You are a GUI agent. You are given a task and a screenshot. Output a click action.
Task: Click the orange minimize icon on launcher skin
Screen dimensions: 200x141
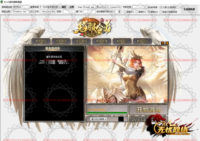click(163, 43)
